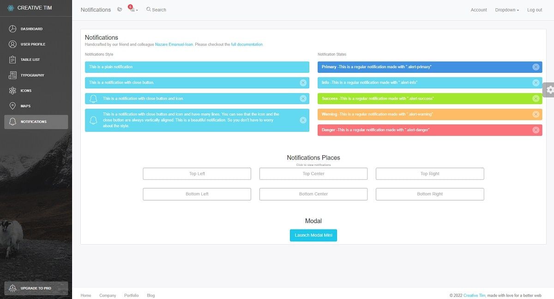Open the settings gear on the right edge
Screen dimensions: 554x299
click(x=549, y=91)
